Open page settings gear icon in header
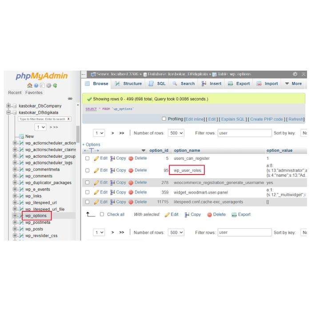Viewport: 311px width, 311px height. click(x=295, y=74)
